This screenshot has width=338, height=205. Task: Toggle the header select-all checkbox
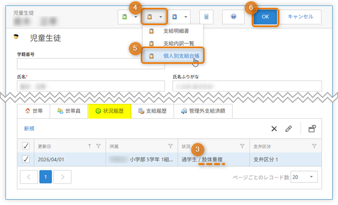(x=26, y=146)
